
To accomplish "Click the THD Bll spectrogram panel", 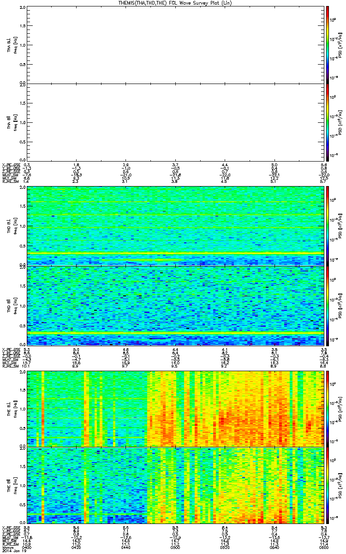I will point(175,306).
